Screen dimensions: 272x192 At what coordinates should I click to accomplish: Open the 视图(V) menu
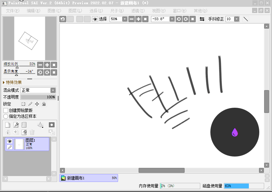coord(159,11)
